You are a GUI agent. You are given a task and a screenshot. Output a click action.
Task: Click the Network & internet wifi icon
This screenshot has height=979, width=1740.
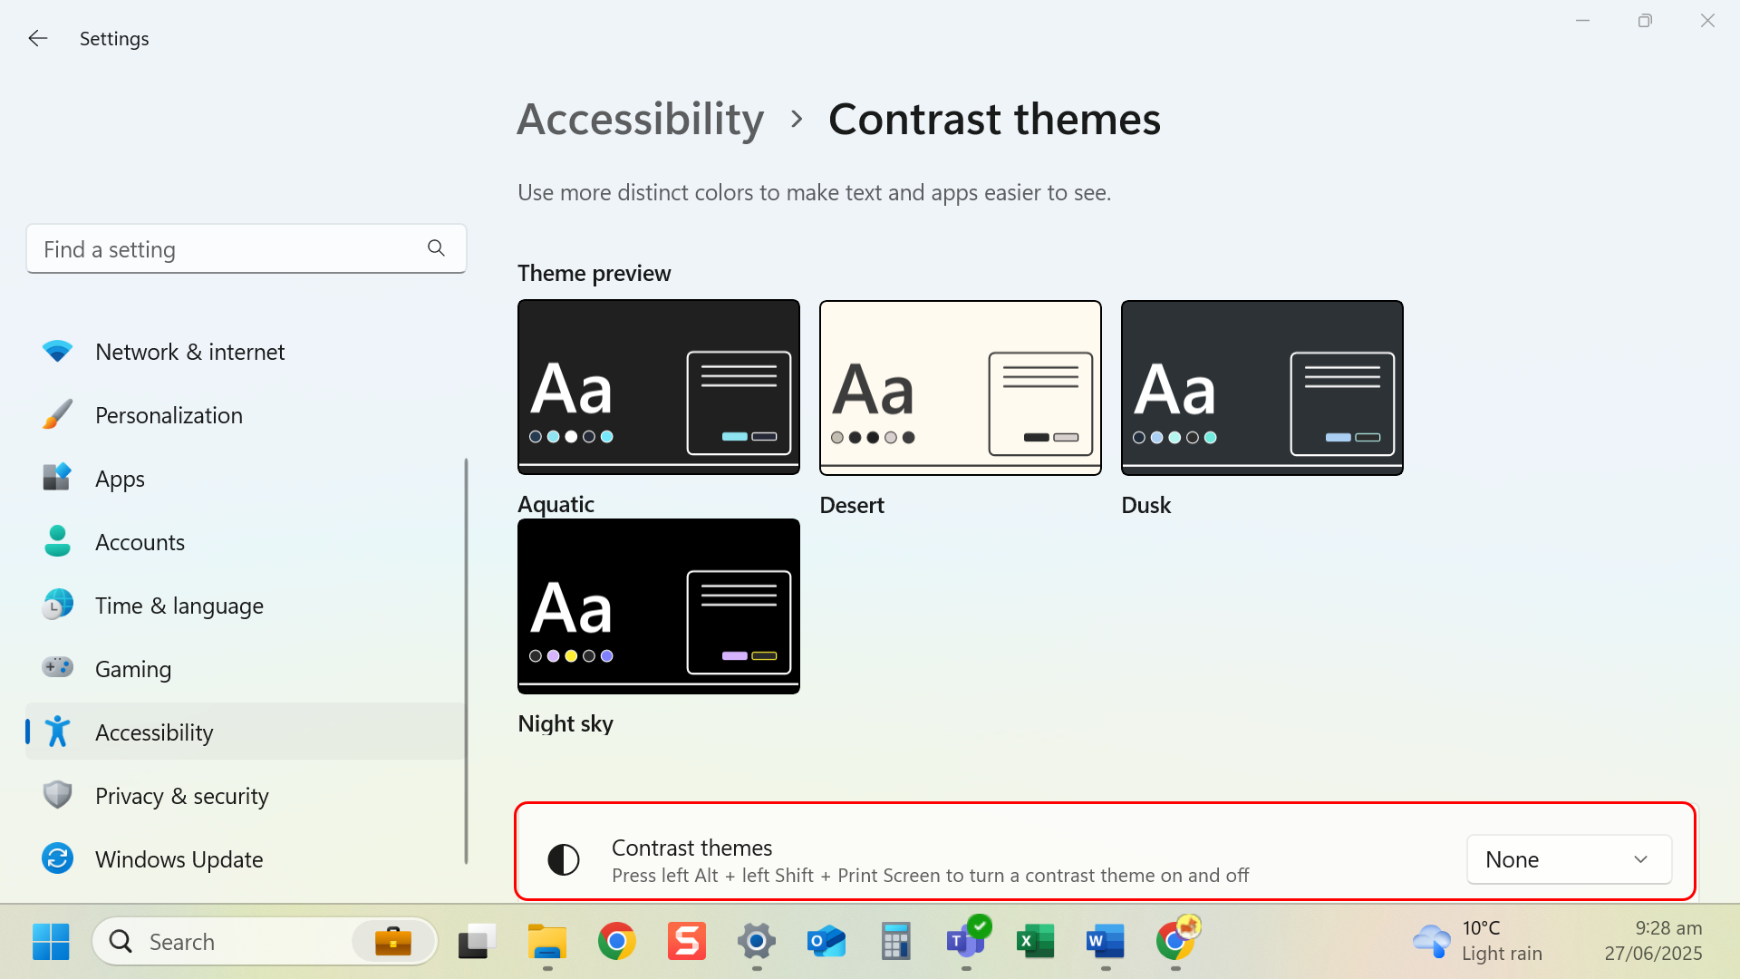(x=57, y=352)
